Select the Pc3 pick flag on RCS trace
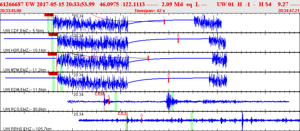The height and width of the screenshot is (131, 300). click(100, 93)
